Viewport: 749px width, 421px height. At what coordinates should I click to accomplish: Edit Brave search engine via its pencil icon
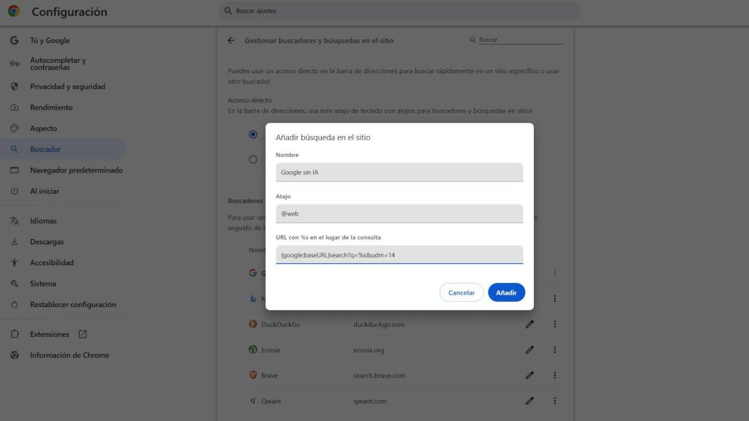click(529, 375)
